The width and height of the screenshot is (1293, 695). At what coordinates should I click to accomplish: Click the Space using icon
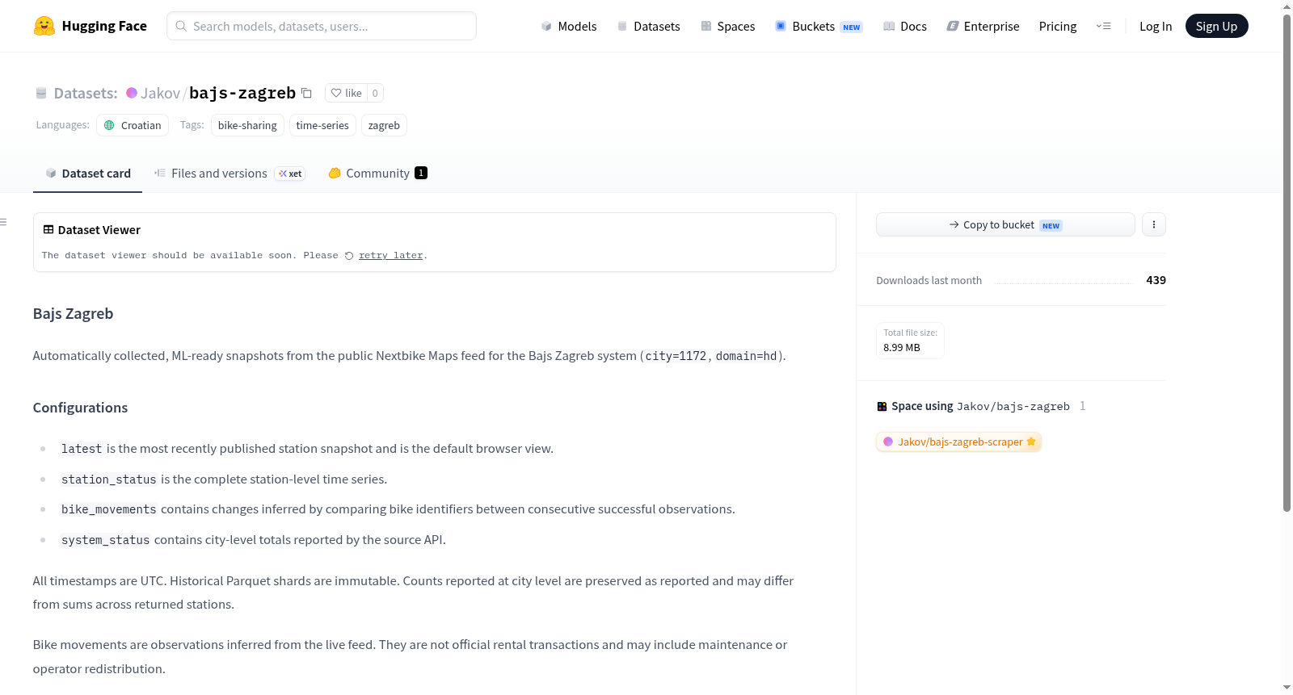(882, 406)
